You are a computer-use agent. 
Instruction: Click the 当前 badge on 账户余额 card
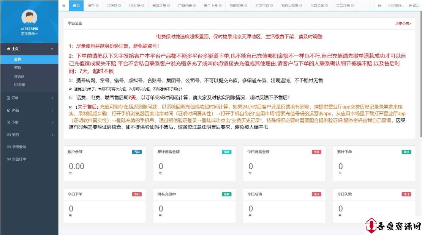(x=137, y=152)
